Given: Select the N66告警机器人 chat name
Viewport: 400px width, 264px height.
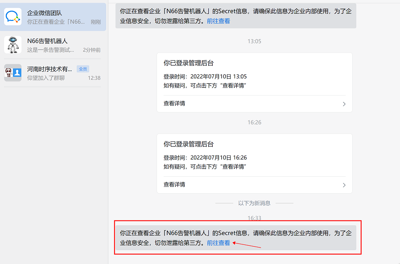Looking at the screenshot, I should pos(47,41).
